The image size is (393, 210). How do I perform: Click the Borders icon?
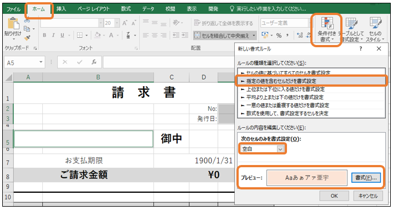(x=80, y=36)
